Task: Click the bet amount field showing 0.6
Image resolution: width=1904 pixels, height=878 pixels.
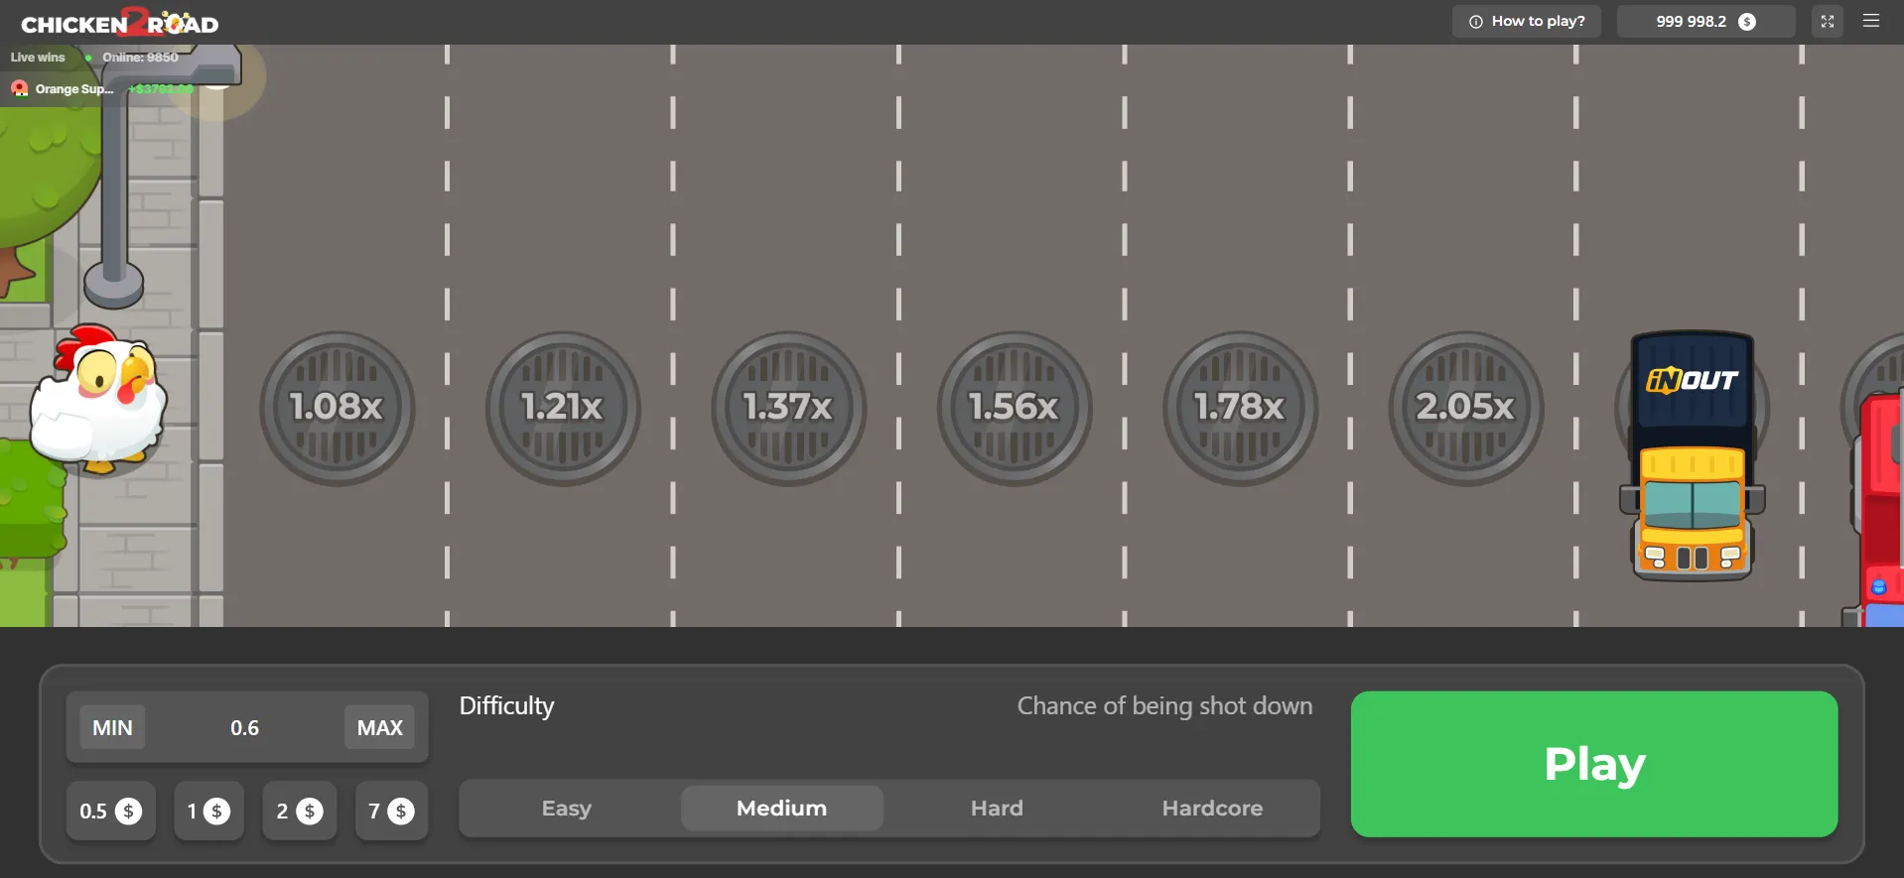Action: tap(244, 727)
